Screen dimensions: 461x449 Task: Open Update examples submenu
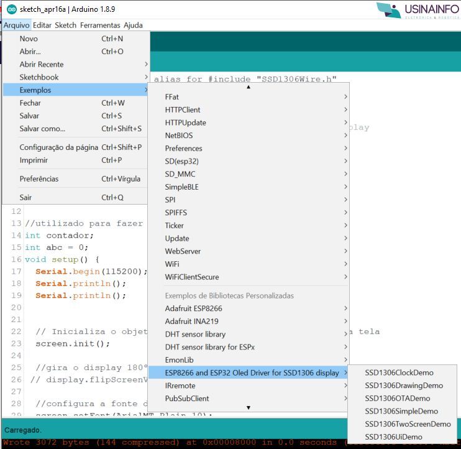click(x=249, y=238)
